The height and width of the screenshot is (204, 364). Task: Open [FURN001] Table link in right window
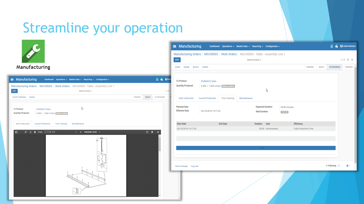point(209,81)
